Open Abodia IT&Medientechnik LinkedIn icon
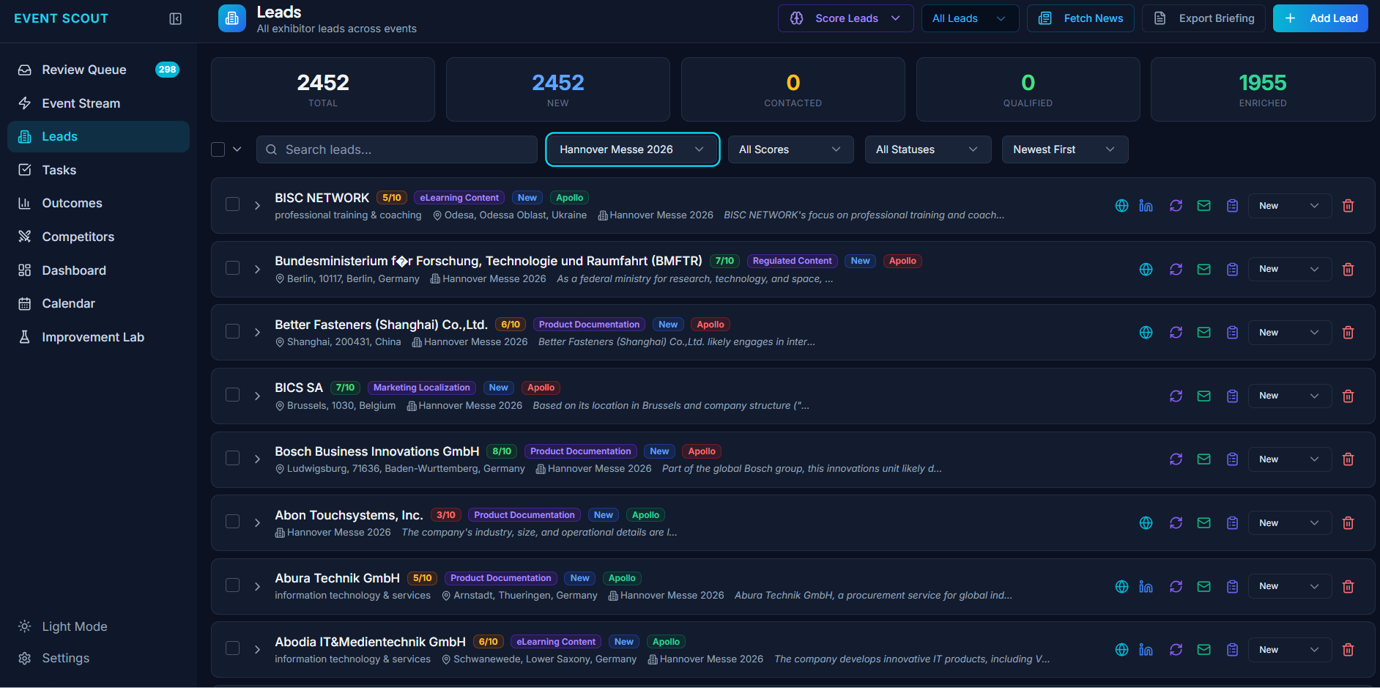The width and height of the screenshot is (1380, 688). pos(1146,650)
